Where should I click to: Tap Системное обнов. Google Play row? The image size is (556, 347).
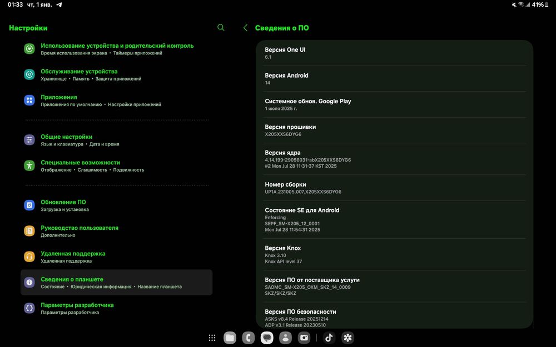tap(394, 104)
